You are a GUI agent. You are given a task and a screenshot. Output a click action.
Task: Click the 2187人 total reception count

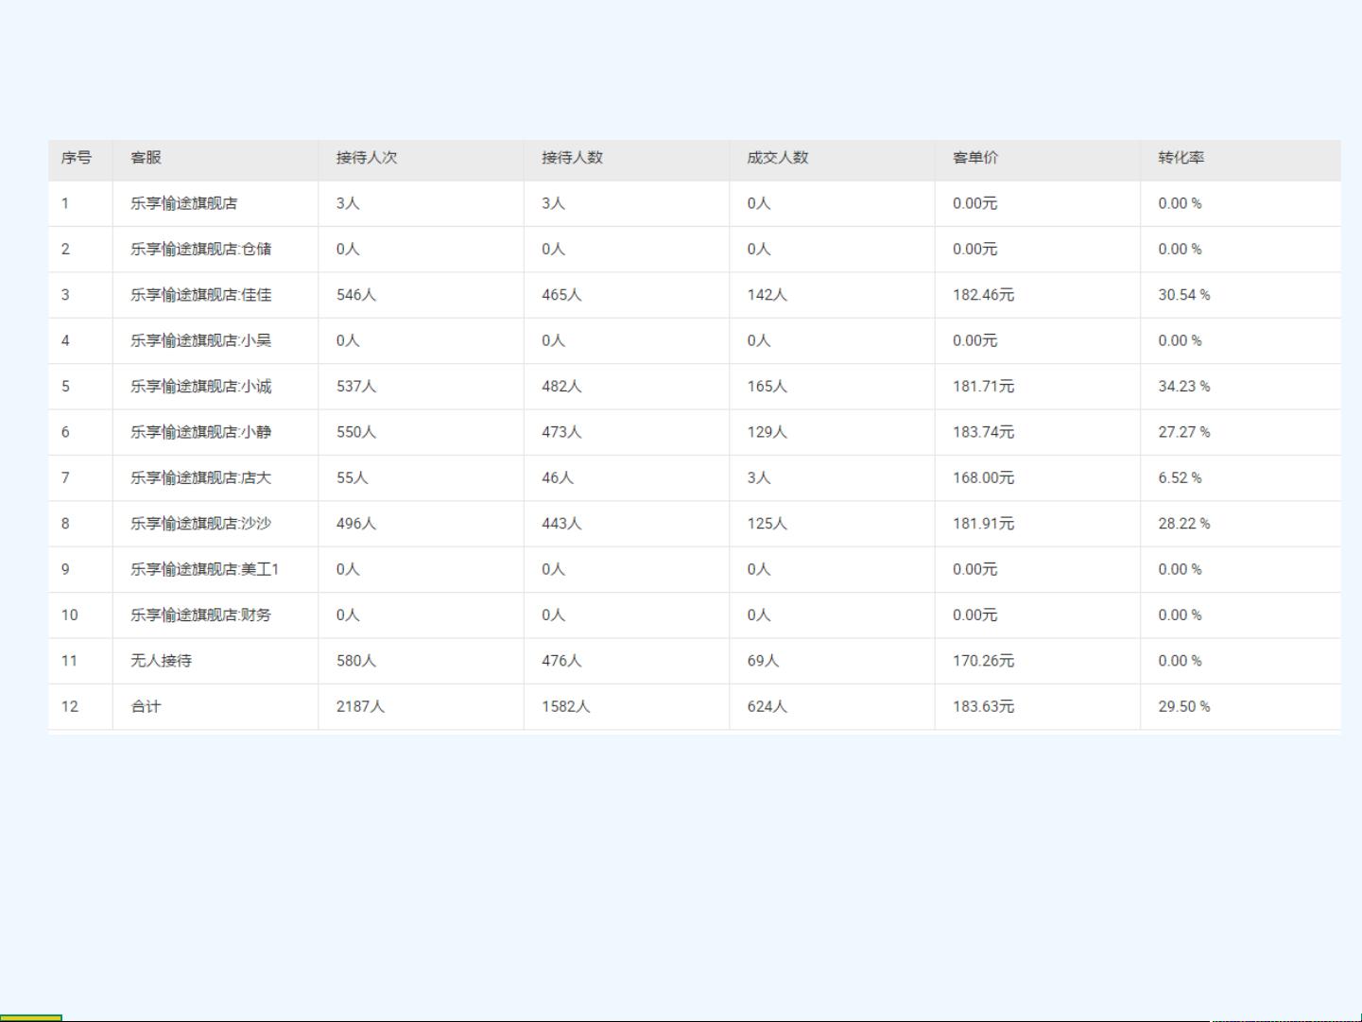click(360, 706)
